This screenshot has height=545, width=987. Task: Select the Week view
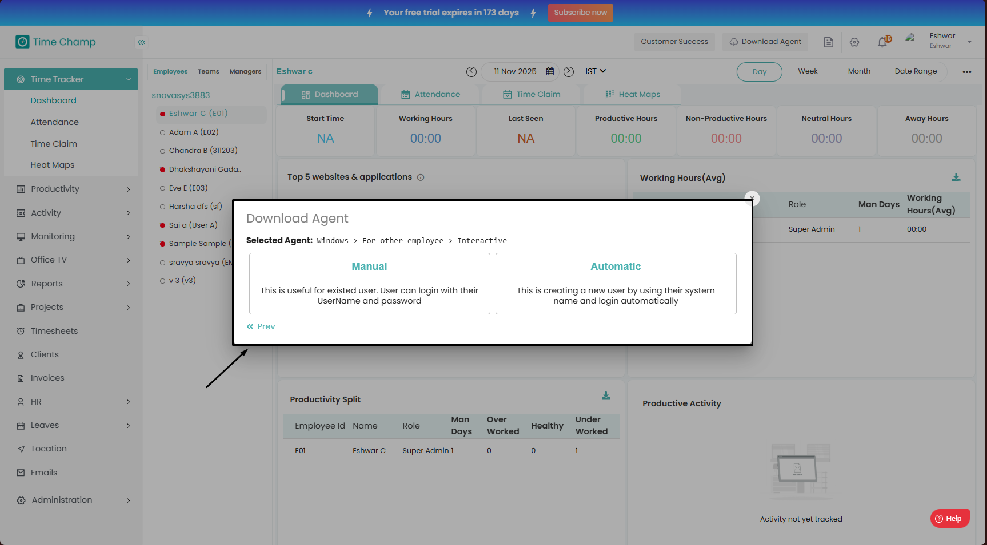tap(808, 71)
